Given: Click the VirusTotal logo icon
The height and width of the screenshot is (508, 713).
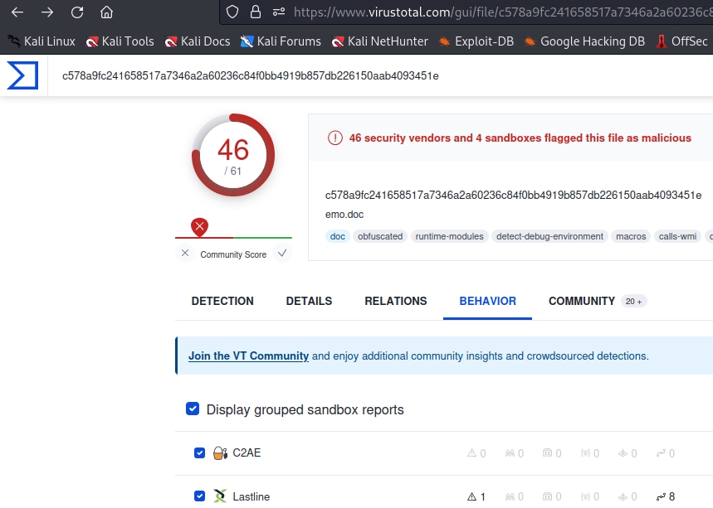Looking at the screenshot, I should click(23, 75).
